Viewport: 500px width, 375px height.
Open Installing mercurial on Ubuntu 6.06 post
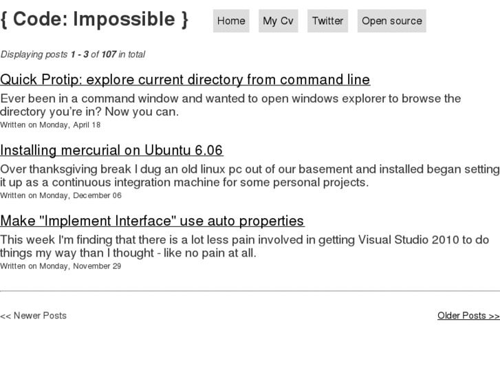click(x=111, y=151)
